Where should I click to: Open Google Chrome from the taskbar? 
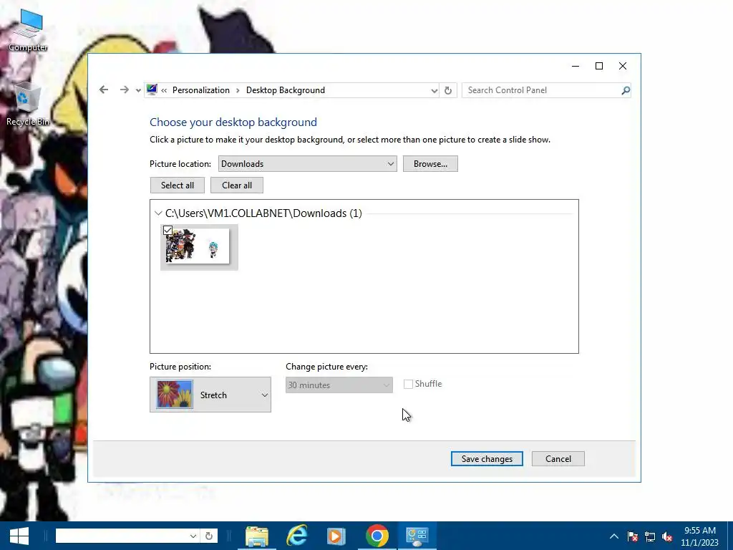(x=377, y=536)
